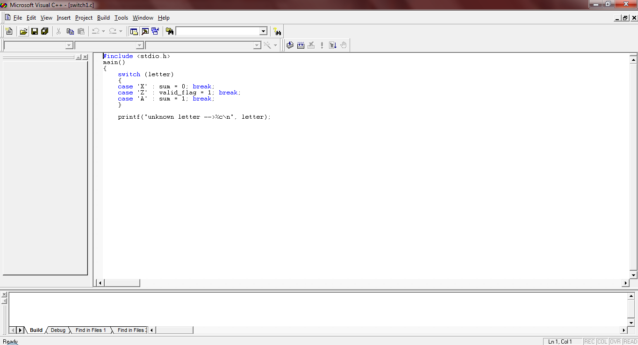Click the output tabs scroll-right arrow

[20, 330]
